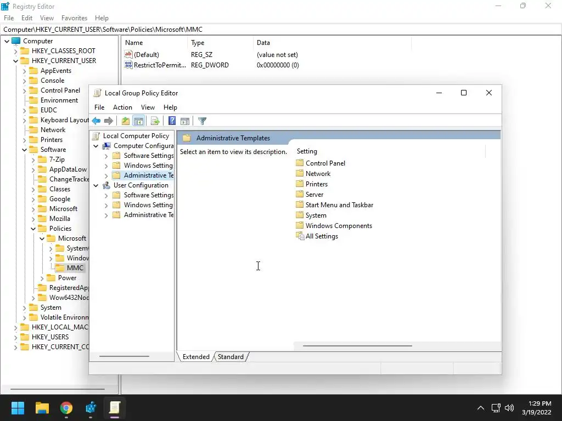This screenshot has width=562, height=421.
Task: Collapse Computer Configuration in policy tree
Action: click(96, 146)
